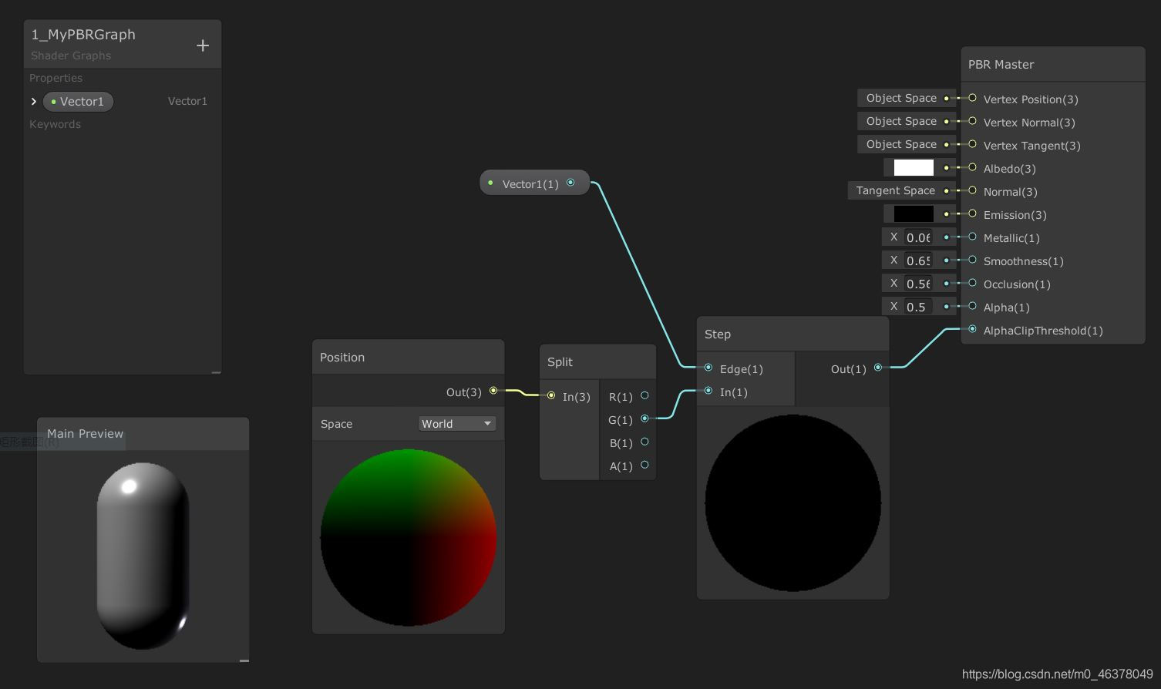Screen dimensions: 1161x689
Task: Select the Step node title bar
Action: click(793, 334)
